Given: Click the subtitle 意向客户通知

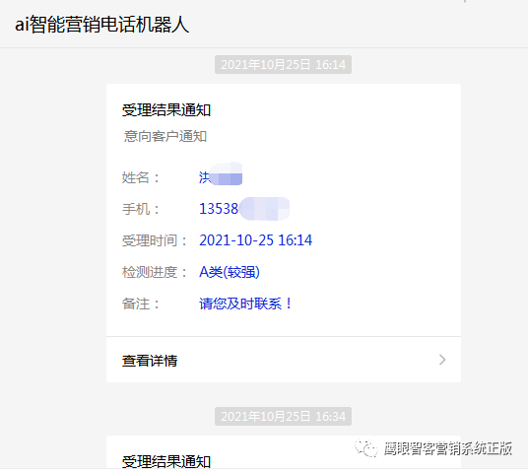Looking at the screenshot, I should click(165, 136).
